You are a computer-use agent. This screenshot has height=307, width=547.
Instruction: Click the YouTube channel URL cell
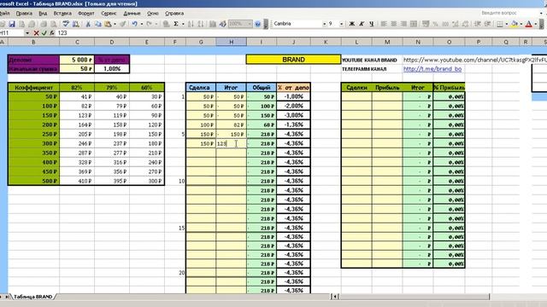pos(474,60)
